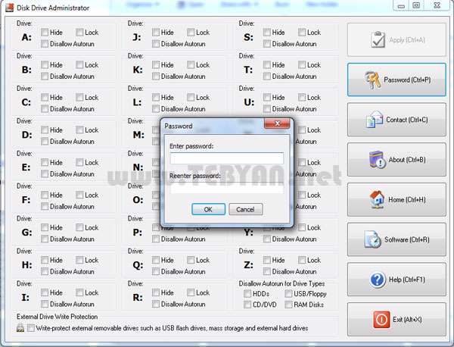Click the Home house icon
Screen dimensions: 454x347
(377, 199)
